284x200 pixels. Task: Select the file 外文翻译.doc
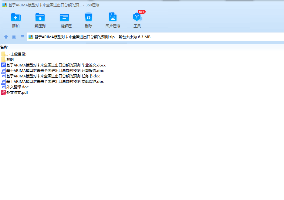[x=17, y=87]
